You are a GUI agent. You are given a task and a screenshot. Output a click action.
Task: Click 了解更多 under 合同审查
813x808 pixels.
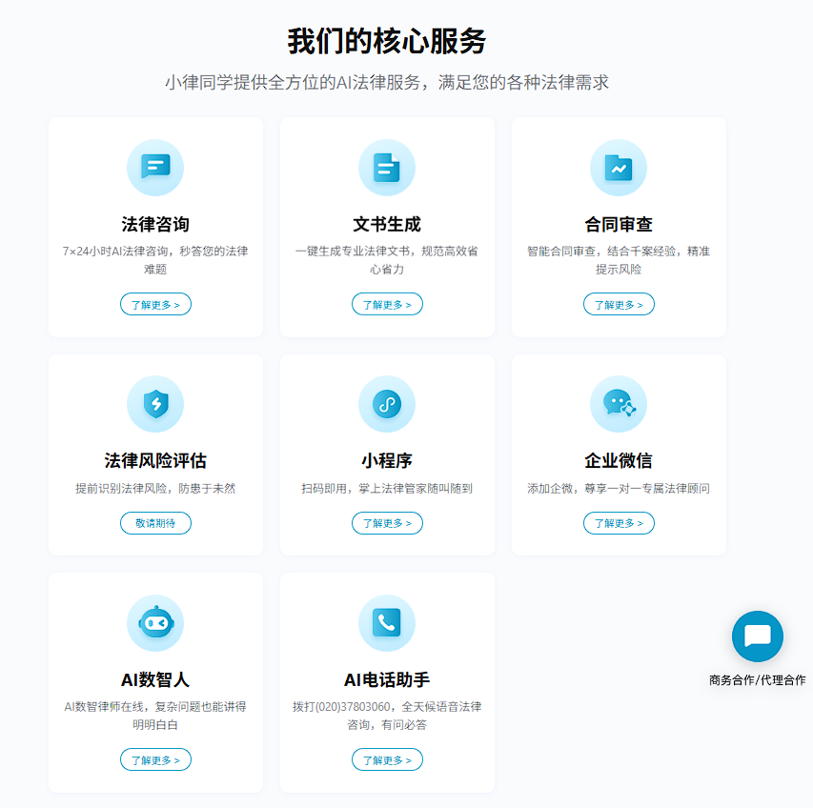point(619,304)
